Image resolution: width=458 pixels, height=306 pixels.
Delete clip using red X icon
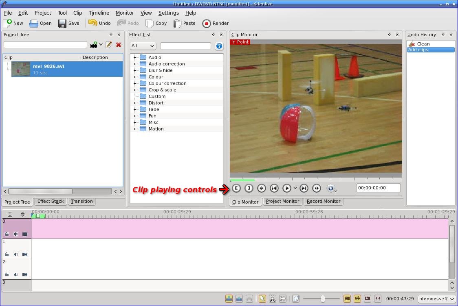point(119,45)
